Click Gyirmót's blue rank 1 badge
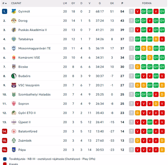This screenshot has width=168, height=165. pos(4,12)
